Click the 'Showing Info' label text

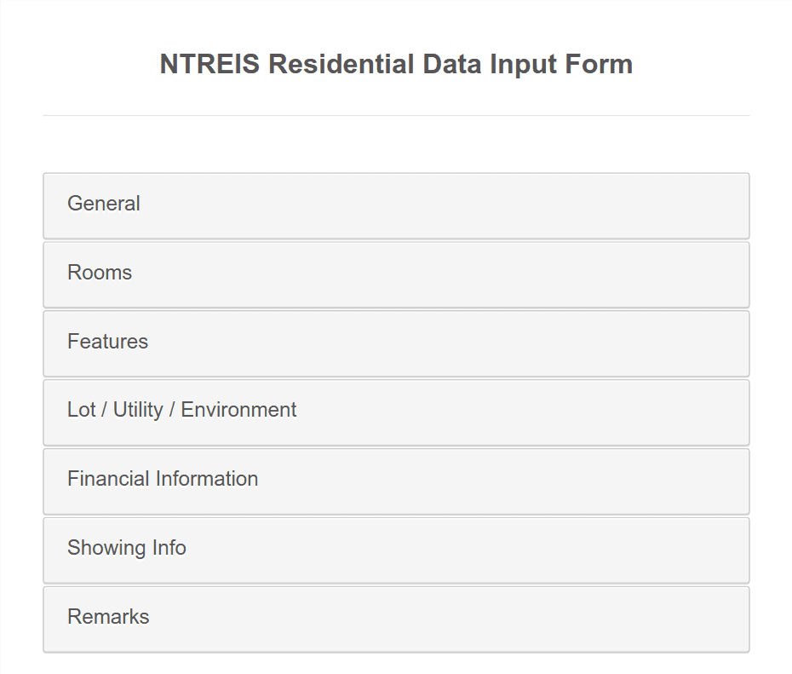[x=127, y=549]
